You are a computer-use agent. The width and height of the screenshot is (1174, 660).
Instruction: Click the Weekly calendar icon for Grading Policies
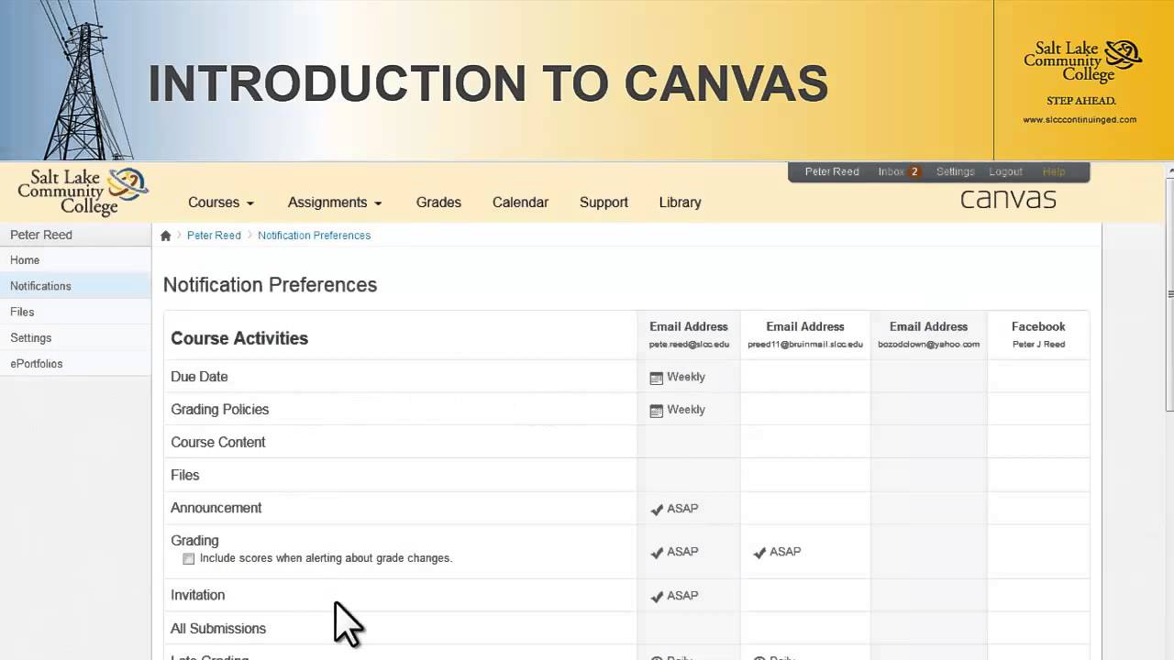point(656,411)
